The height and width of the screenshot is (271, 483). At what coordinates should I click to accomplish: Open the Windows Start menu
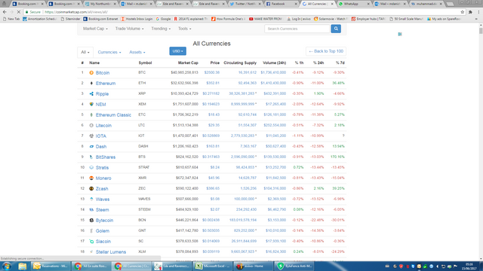tap(7, 266)
